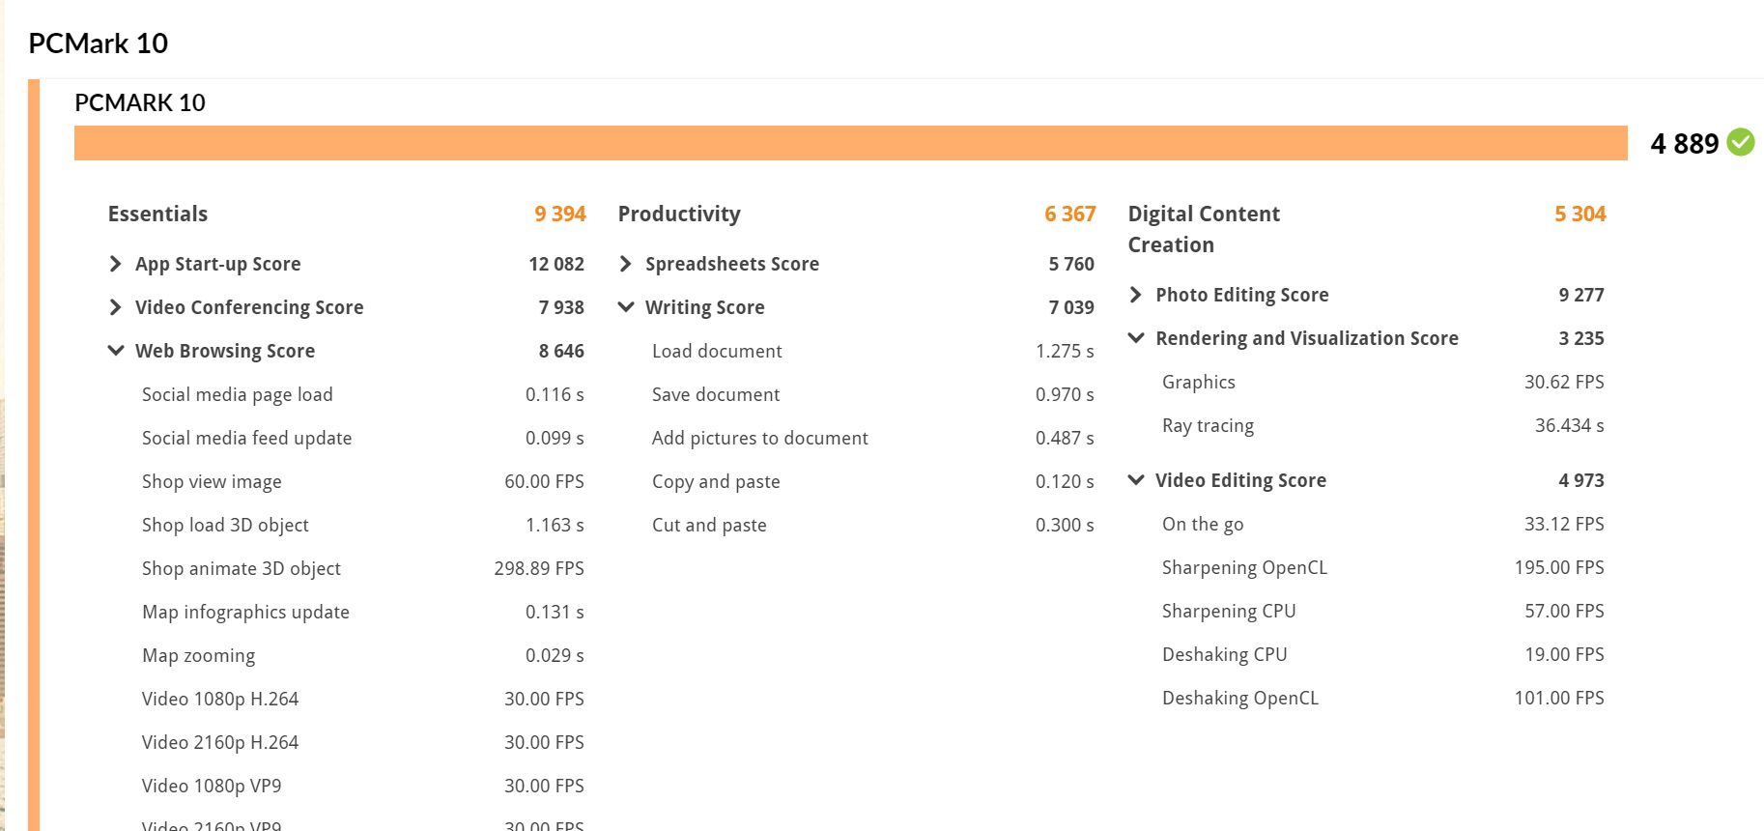Select the Productivity heading
1764x831 pixels.
click(679, 214)
